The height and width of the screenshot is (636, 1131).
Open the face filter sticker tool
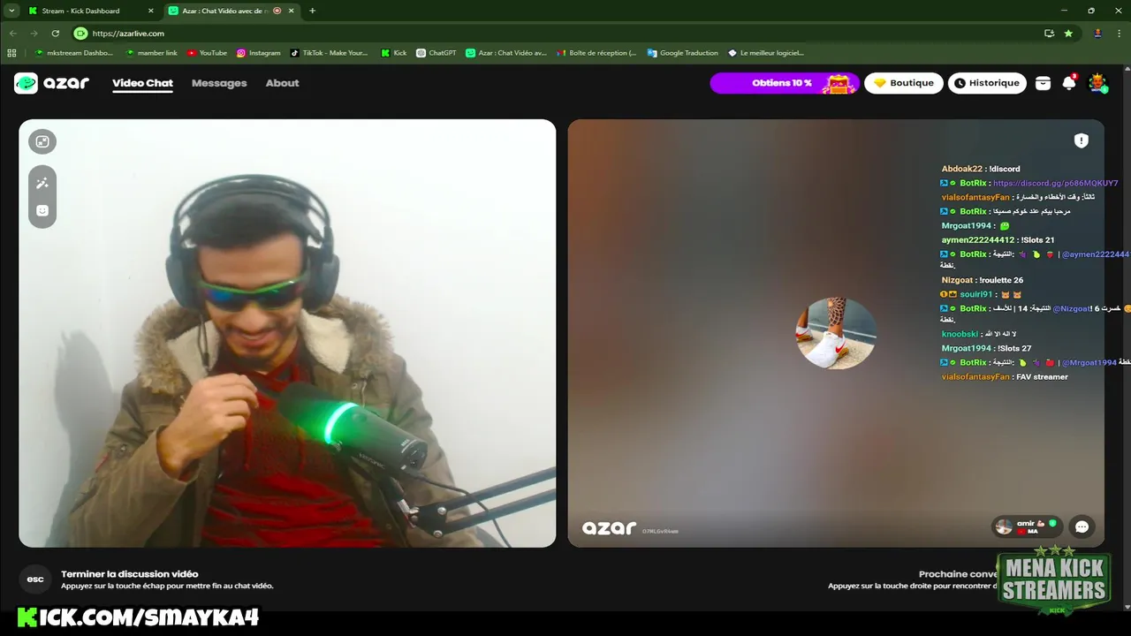(x=42, y=210)
